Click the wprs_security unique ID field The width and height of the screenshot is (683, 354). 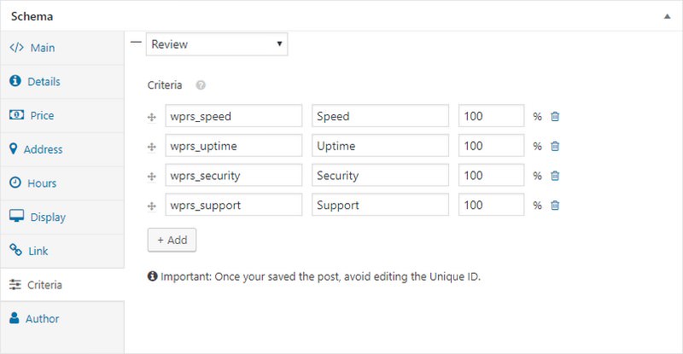233,175
